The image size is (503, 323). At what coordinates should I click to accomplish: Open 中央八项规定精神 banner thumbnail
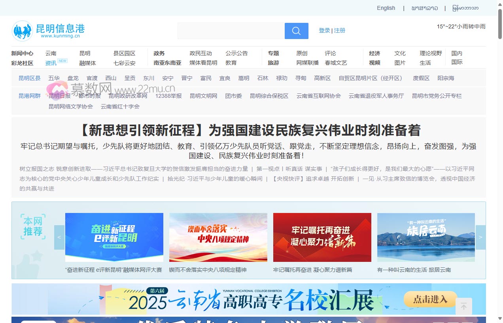coord(218,237)
